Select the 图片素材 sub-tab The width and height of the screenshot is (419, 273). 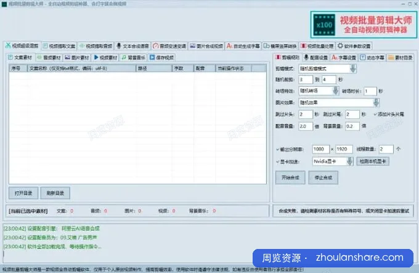[x=77, y=57]
